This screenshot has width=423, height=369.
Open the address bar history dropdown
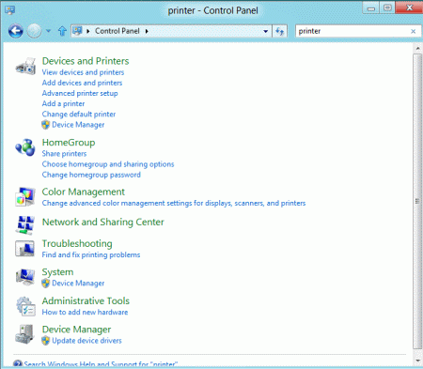[266, 31]
